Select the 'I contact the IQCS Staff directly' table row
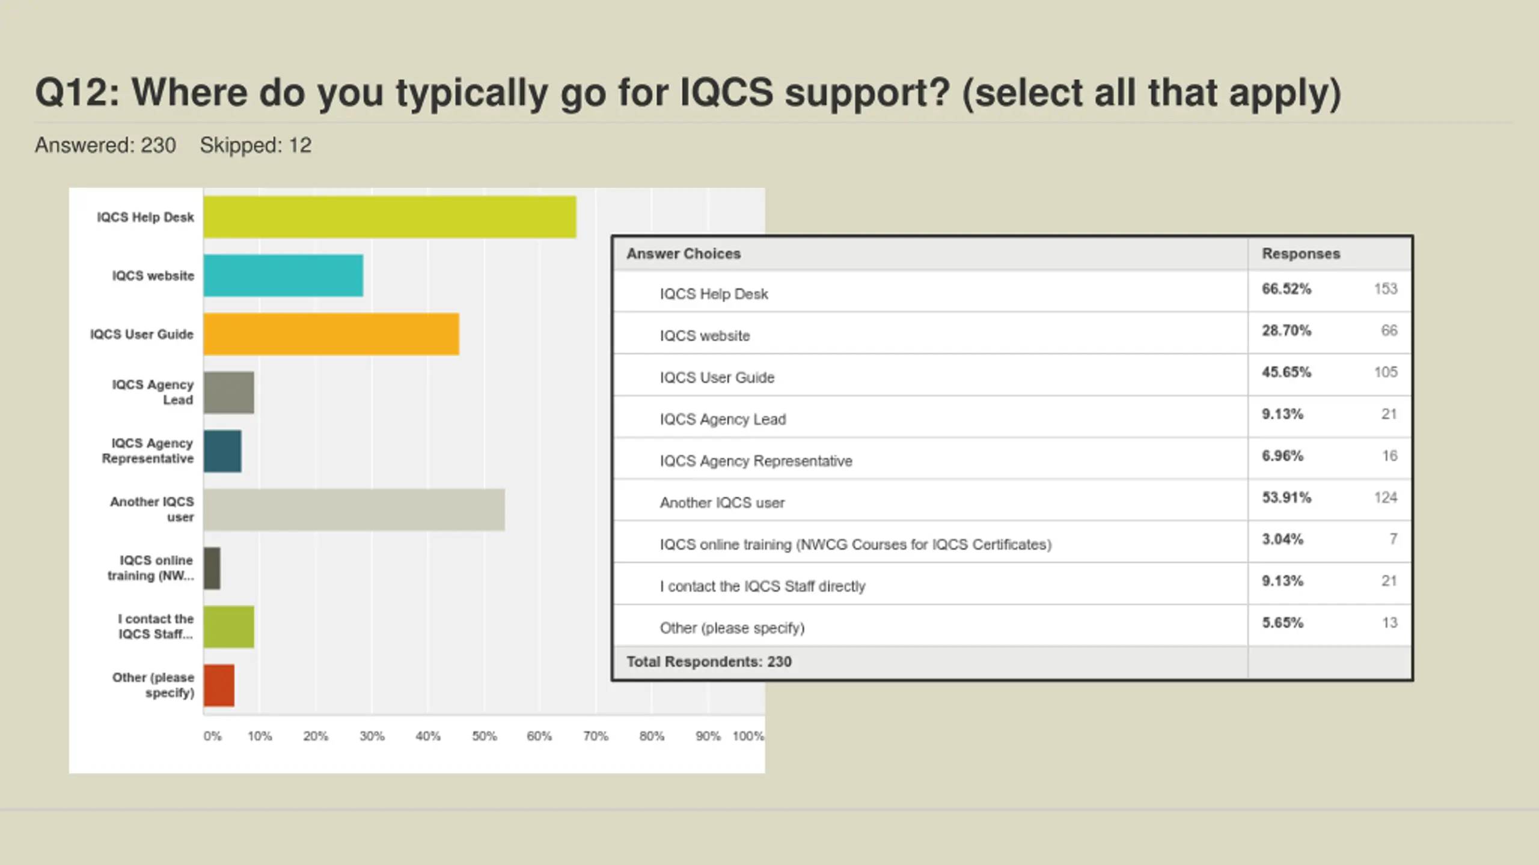The height and width of the screenshot is (865, 1539). [x=762, y=586]
